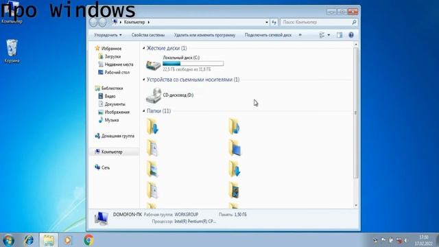The image size is (439, 247).
Task: Click DOMOFON-ПК computer name in details pane
Action: [x=128, y=214]
